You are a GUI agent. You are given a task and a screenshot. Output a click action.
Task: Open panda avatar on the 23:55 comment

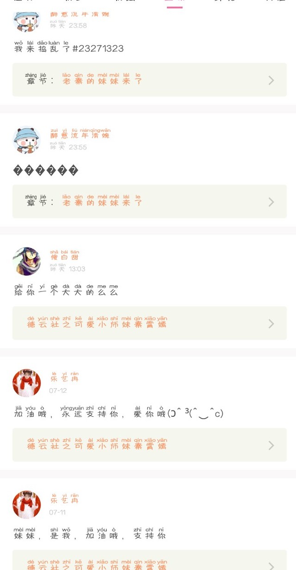pos(27,140)
